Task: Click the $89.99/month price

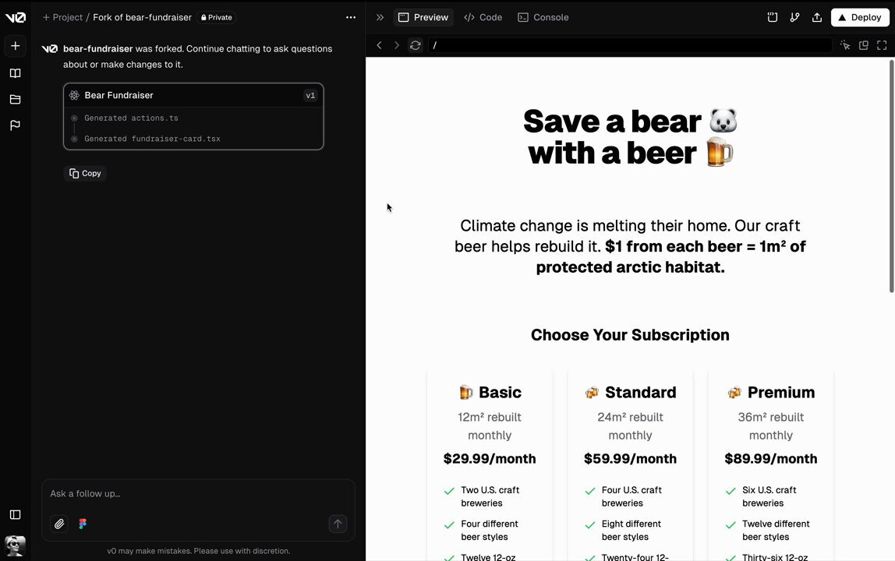Action: coord(771,459)
